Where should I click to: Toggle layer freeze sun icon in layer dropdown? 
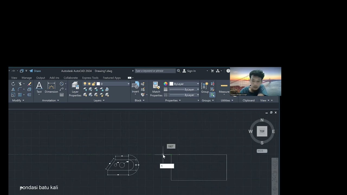(89, 84)
